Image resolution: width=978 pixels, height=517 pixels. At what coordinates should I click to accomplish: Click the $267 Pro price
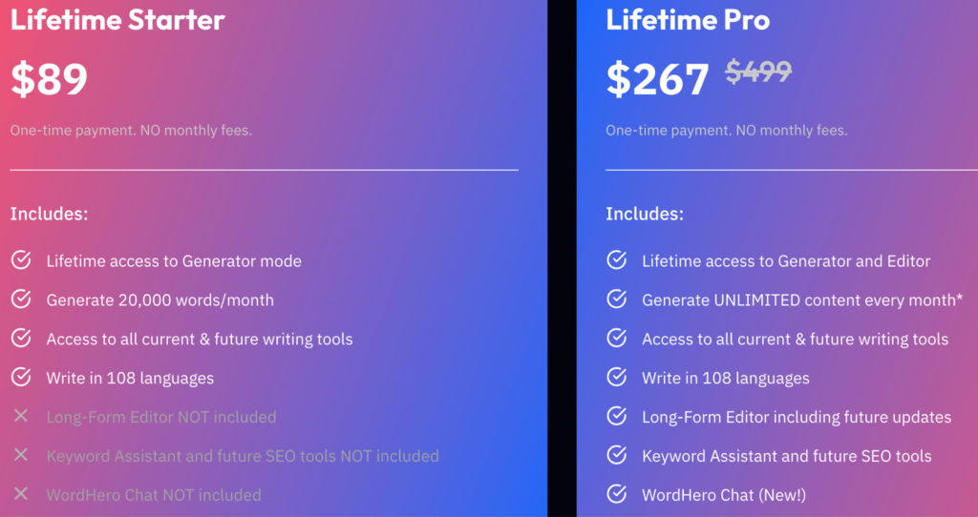coord(657,79)
